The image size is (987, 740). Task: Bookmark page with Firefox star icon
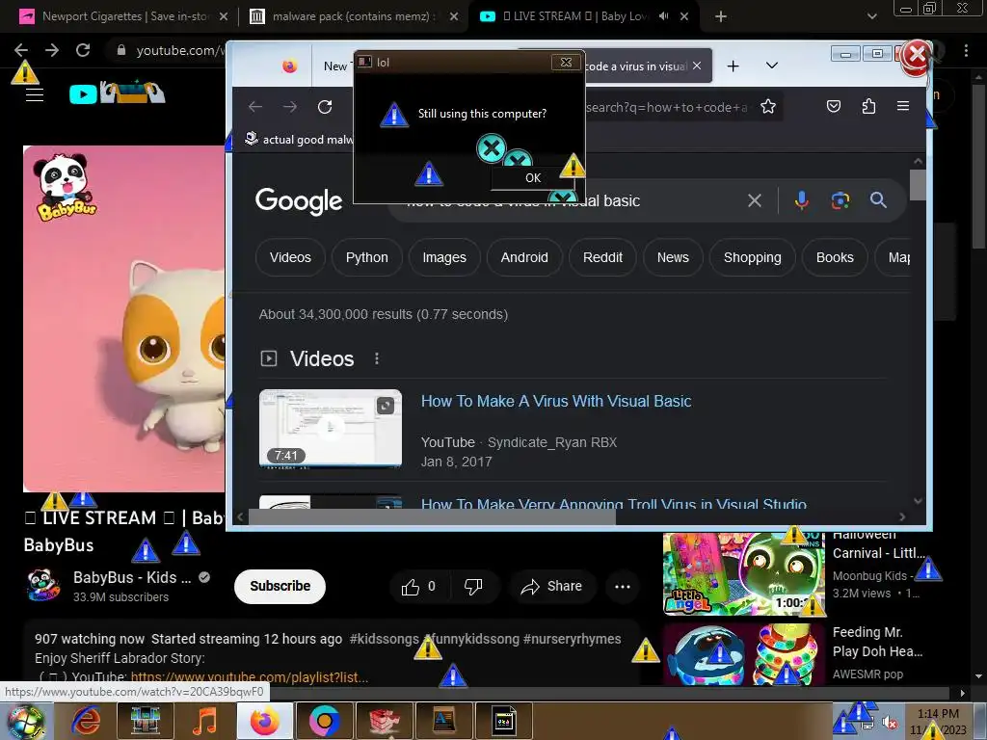point(768,107)
